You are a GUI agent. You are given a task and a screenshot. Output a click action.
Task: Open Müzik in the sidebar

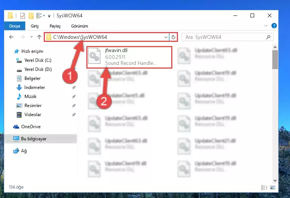click(x=30, y=97)
